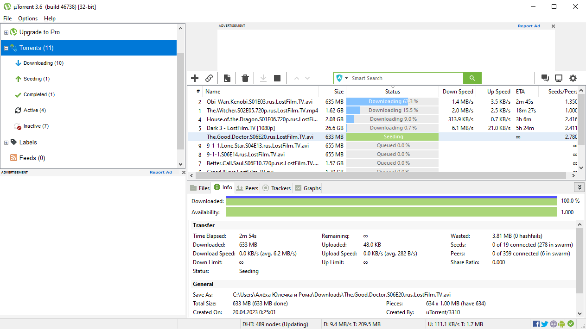Select Dark 3 - LostFilm.TV torrent
The width and height of the screenshot is (586, 329).
[383, 128]
